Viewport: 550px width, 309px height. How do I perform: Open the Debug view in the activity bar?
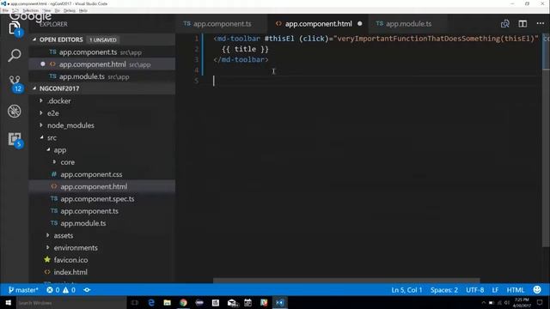pyautogui.click(x=14, y=112)
